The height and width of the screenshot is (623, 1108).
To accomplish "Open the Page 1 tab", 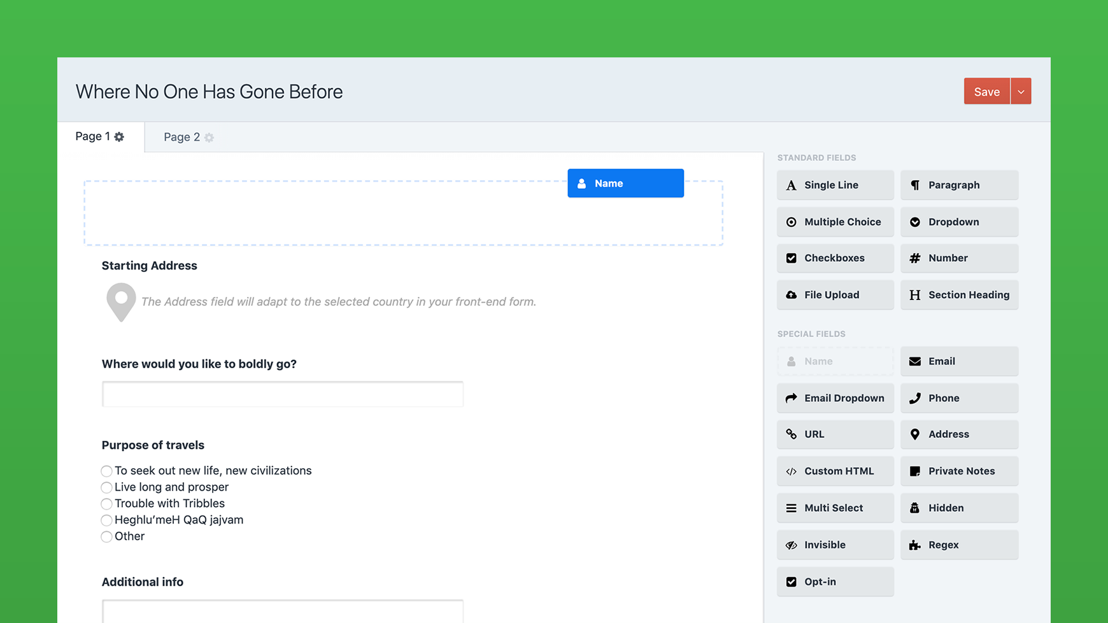I will 92,136.
